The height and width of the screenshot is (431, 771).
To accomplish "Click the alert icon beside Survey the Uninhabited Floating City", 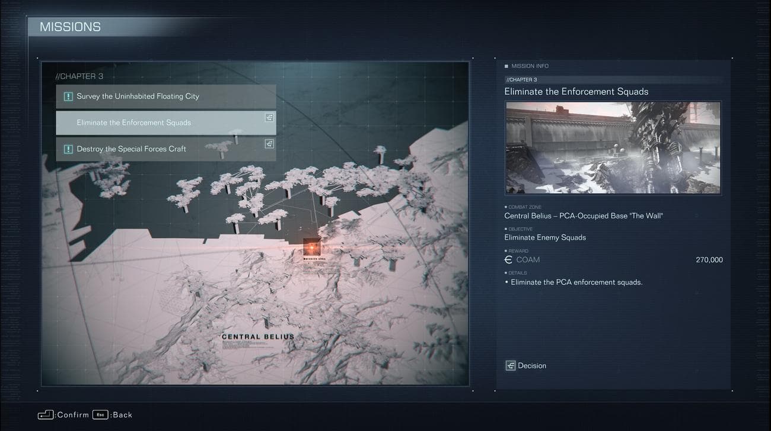I will coord(68,97).
